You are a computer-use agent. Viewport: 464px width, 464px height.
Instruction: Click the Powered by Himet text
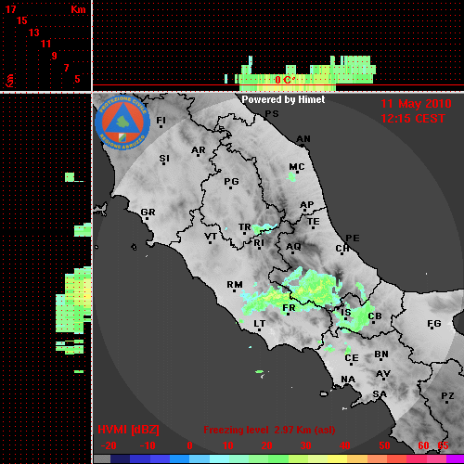[x=283, y=99]
